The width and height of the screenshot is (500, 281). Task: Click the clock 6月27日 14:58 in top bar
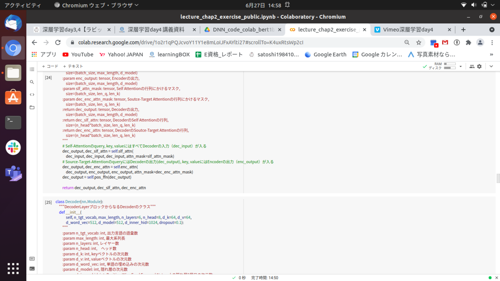coord(263,5)
